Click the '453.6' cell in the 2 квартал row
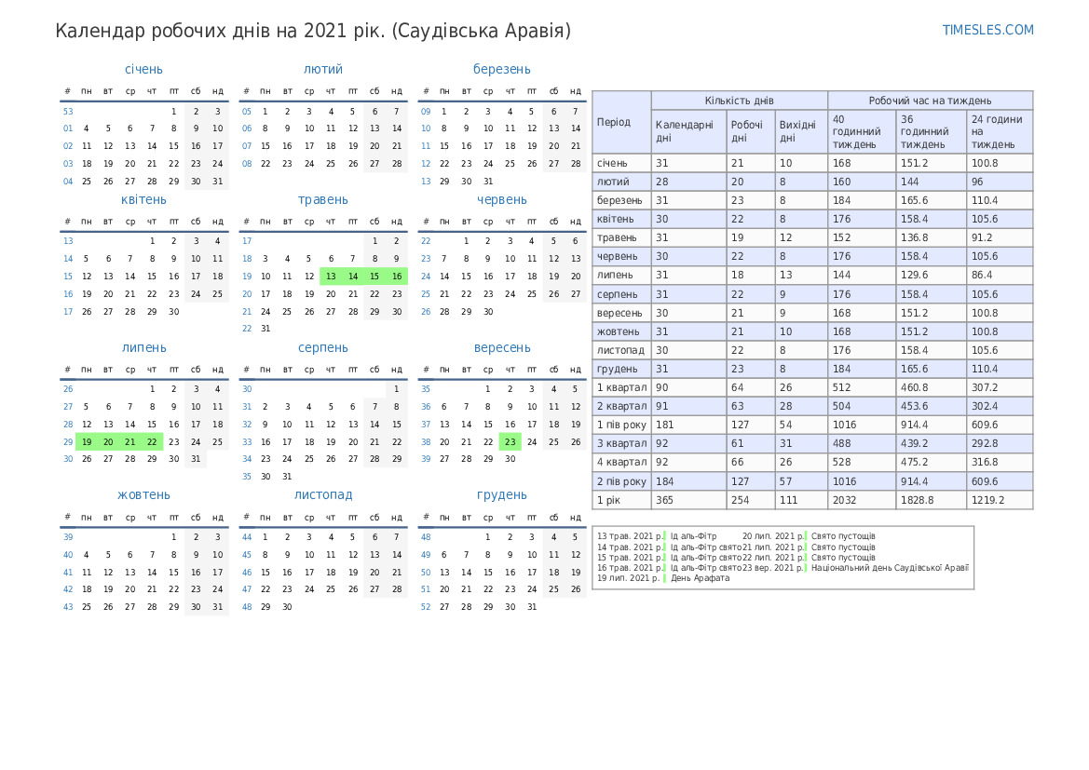 pyautogui.click(x=931, y=406)
